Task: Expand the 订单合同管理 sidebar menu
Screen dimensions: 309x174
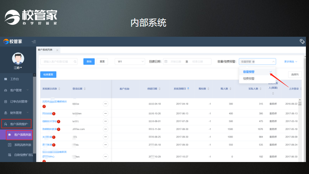Action: click(x=17, y=102)
